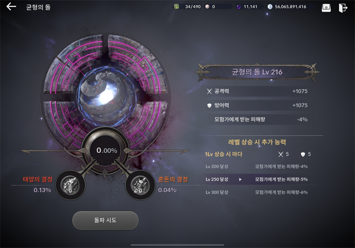Open the inventory bag icon
The height and width of the screenshot is (248, 355).
(326, 8)
